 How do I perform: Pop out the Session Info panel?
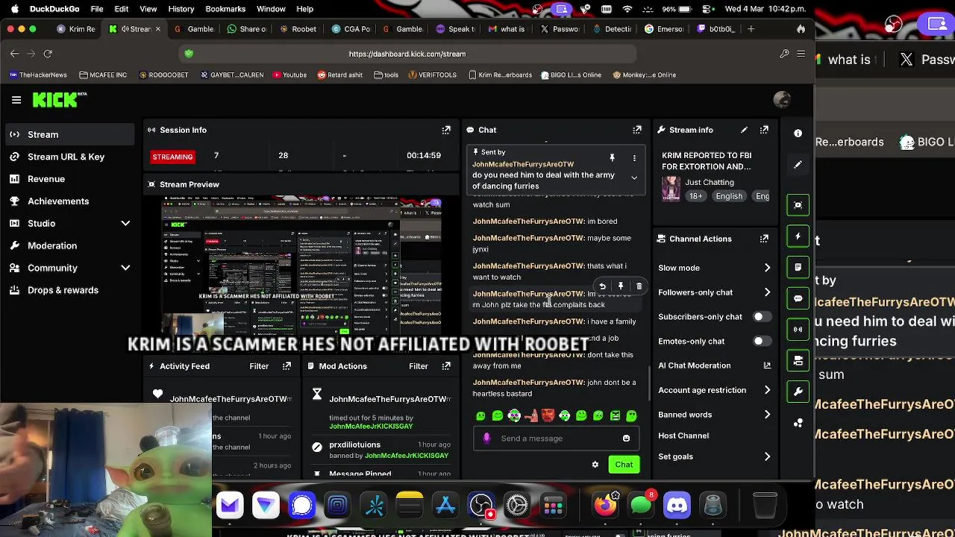click(x=446, y=130)
